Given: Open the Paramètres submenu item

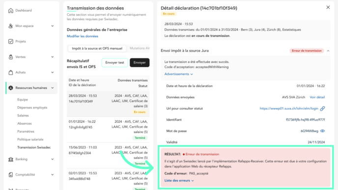Looking at the screenshot, I should [26, 132].
